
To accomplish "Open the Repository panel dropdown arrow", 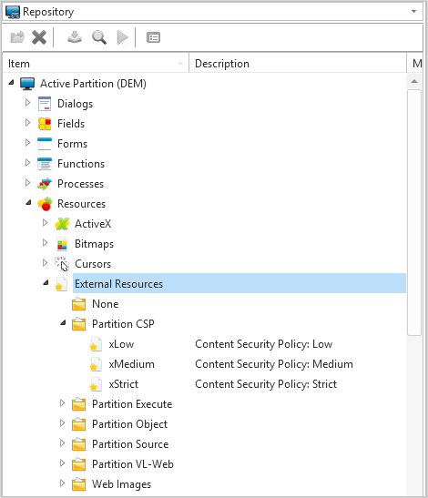I will point(413,12).
